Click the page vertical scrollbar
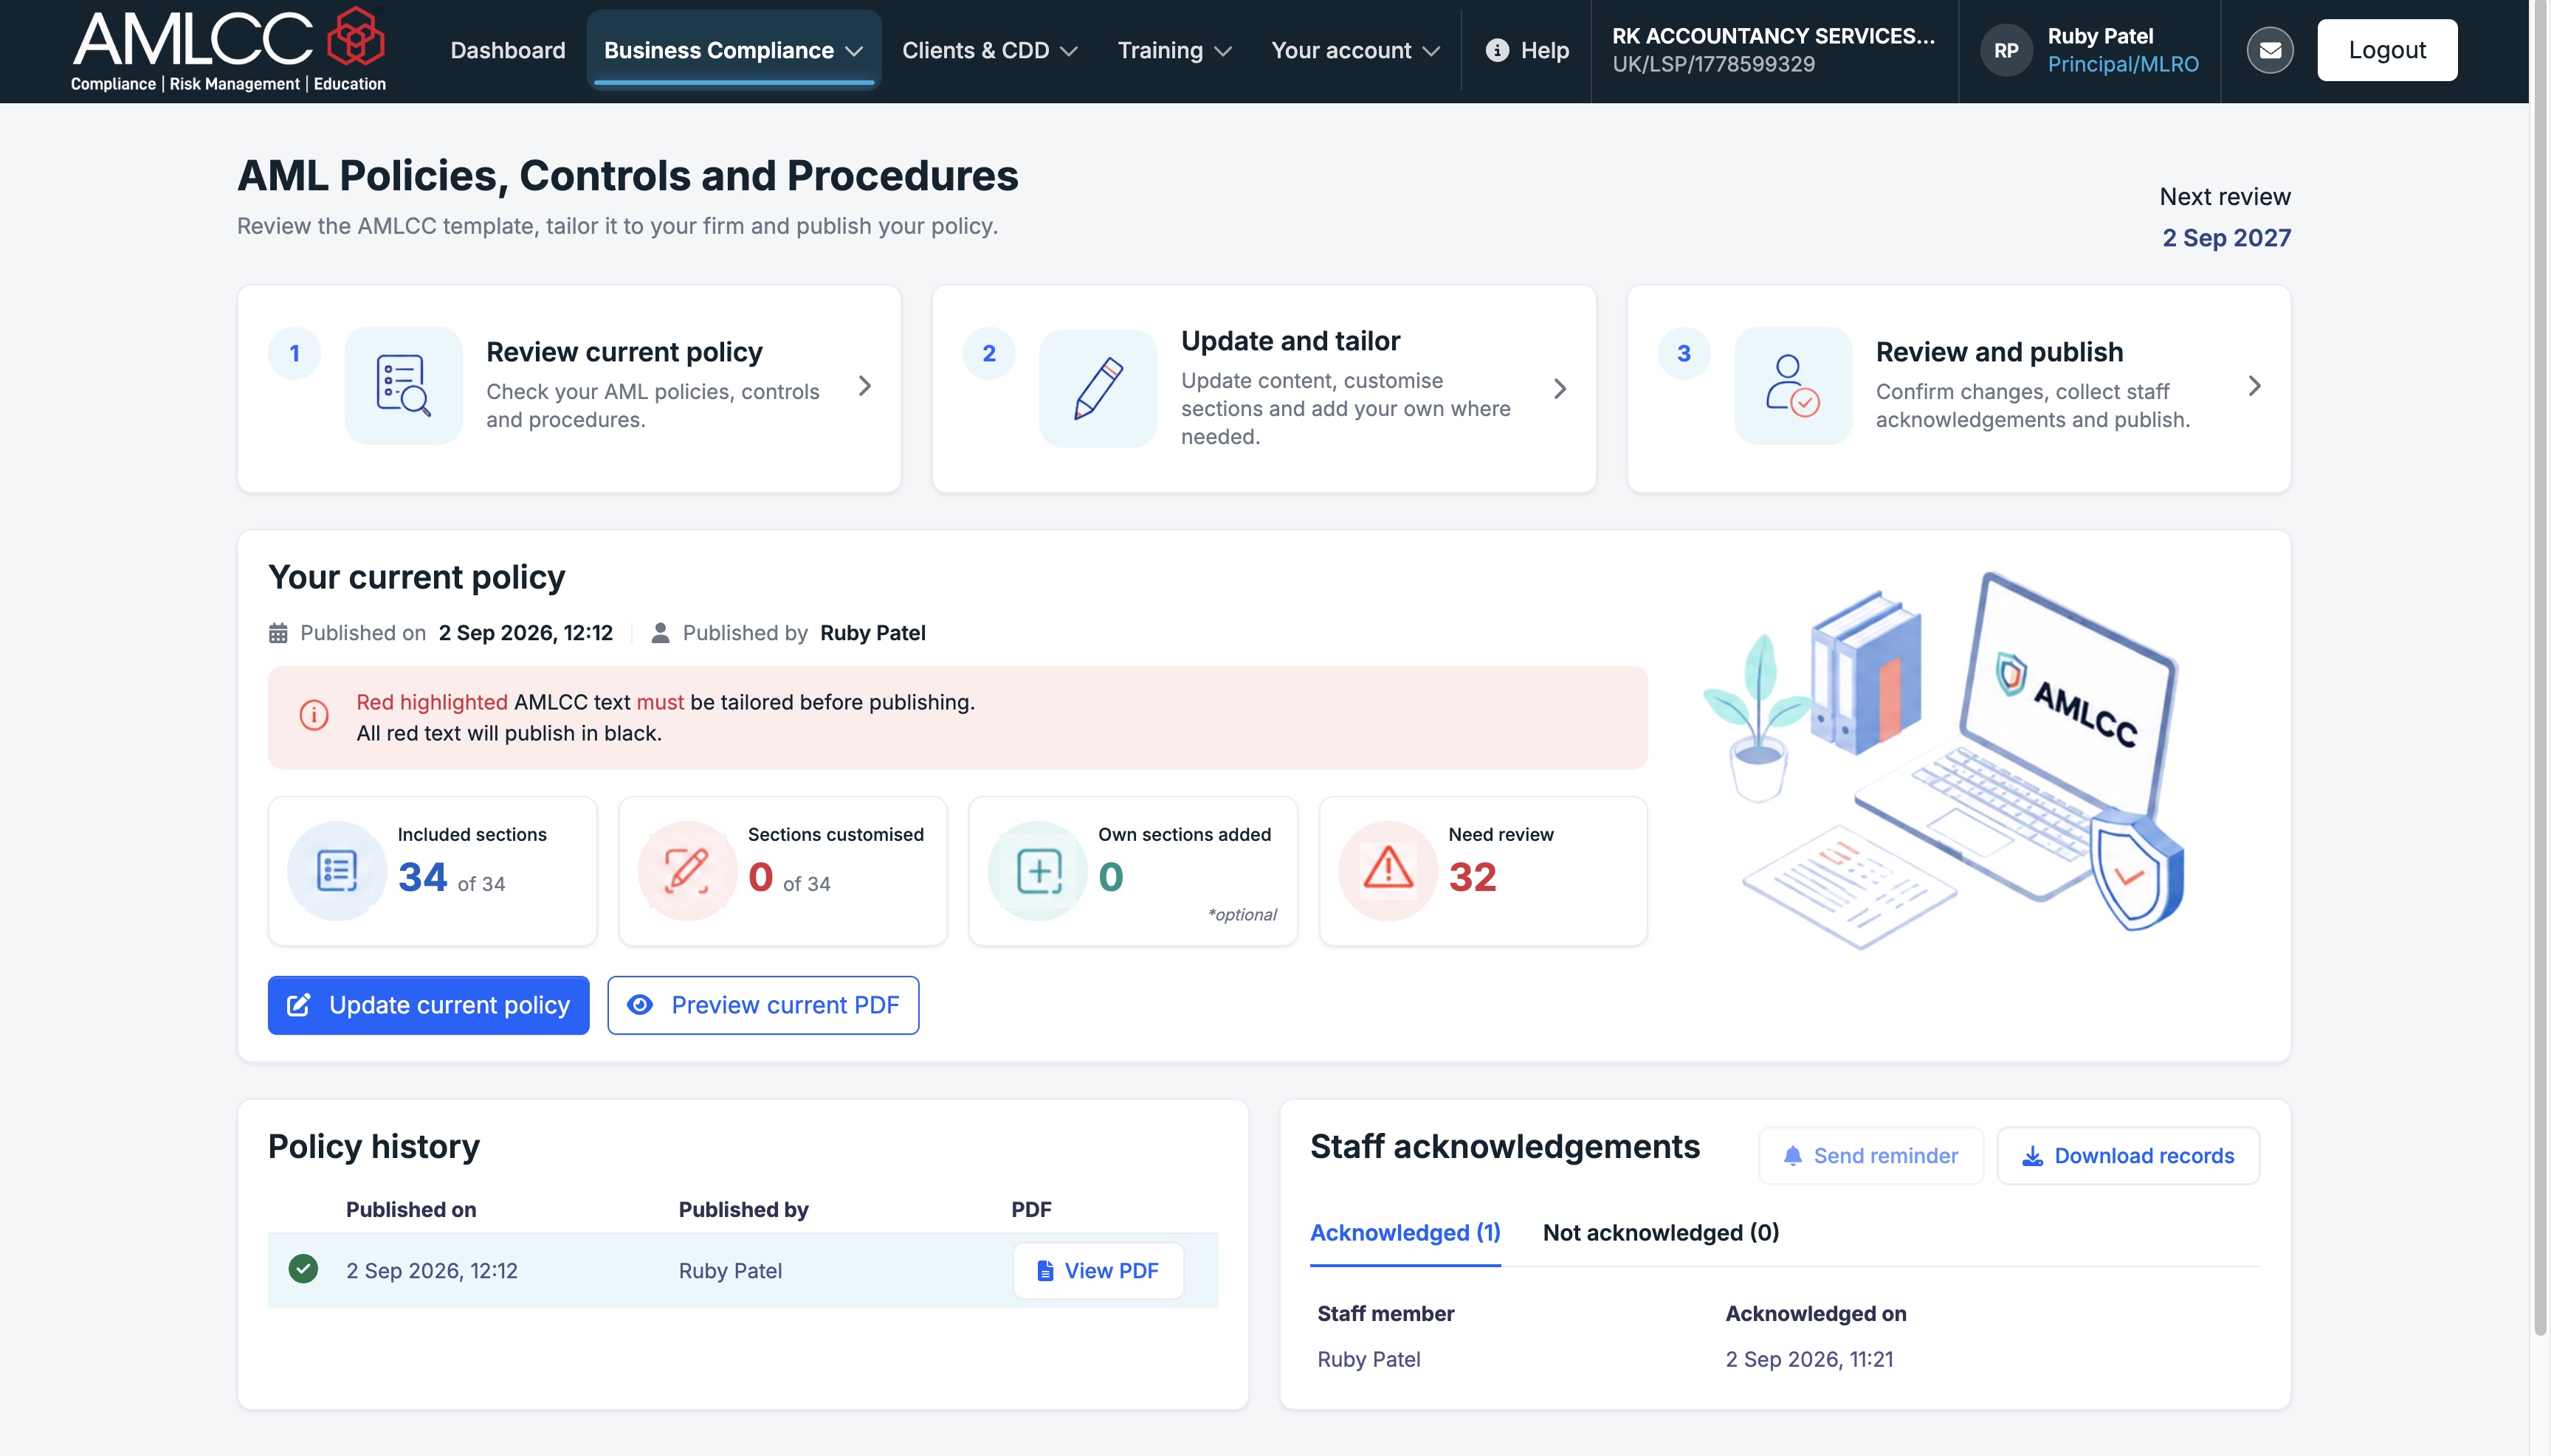Screen dimensions: 2551x1456 [x=2540, y=668]
